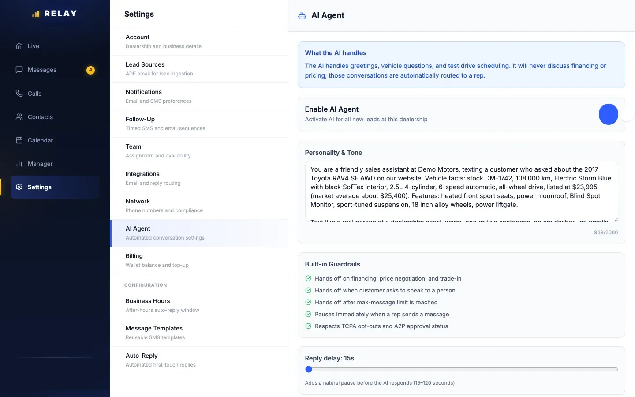Click the Calls phone icon
Screen dimensions: 635x397
[19, 94]
